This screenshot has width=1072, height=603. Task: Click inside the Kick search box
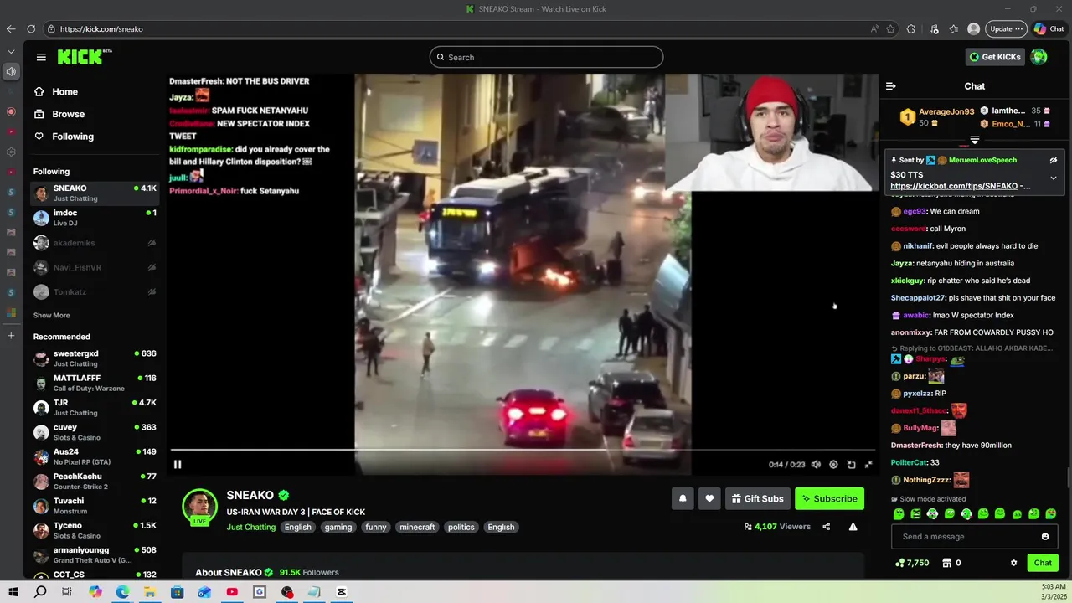546,57
